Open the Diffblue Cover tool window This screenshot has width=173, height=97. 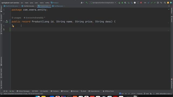108,91
